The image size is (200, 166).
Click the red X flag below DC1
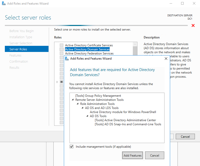pos(193,25)
